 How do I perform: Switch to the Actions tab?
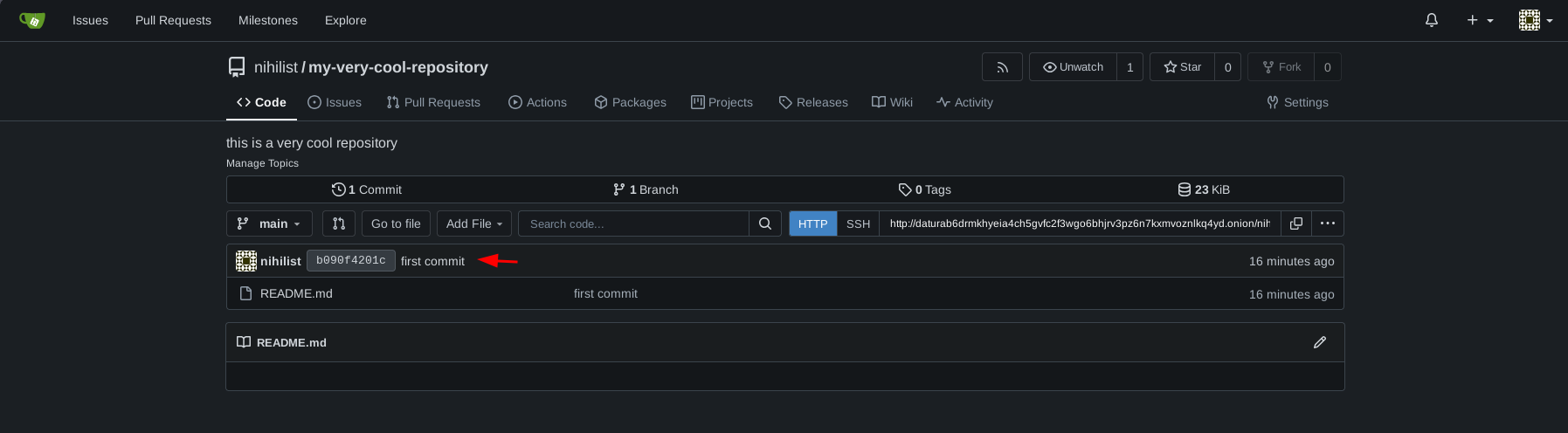coord(537,102)
